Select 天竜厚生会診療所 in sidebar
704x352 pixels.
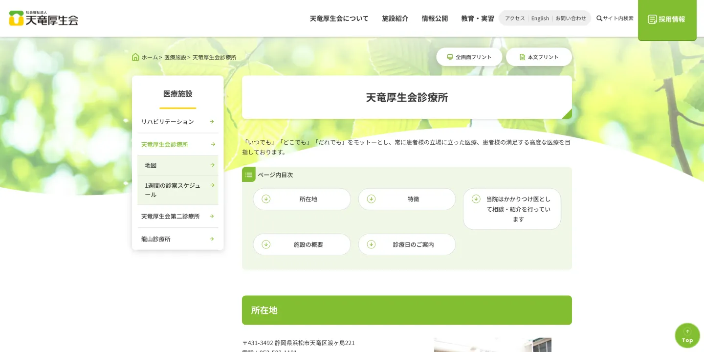(177, 144)
